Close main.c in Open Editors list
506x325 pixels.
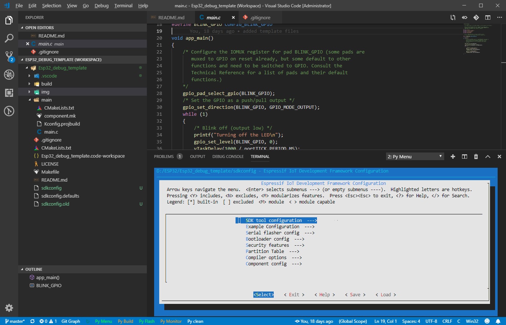click(28, 44)
